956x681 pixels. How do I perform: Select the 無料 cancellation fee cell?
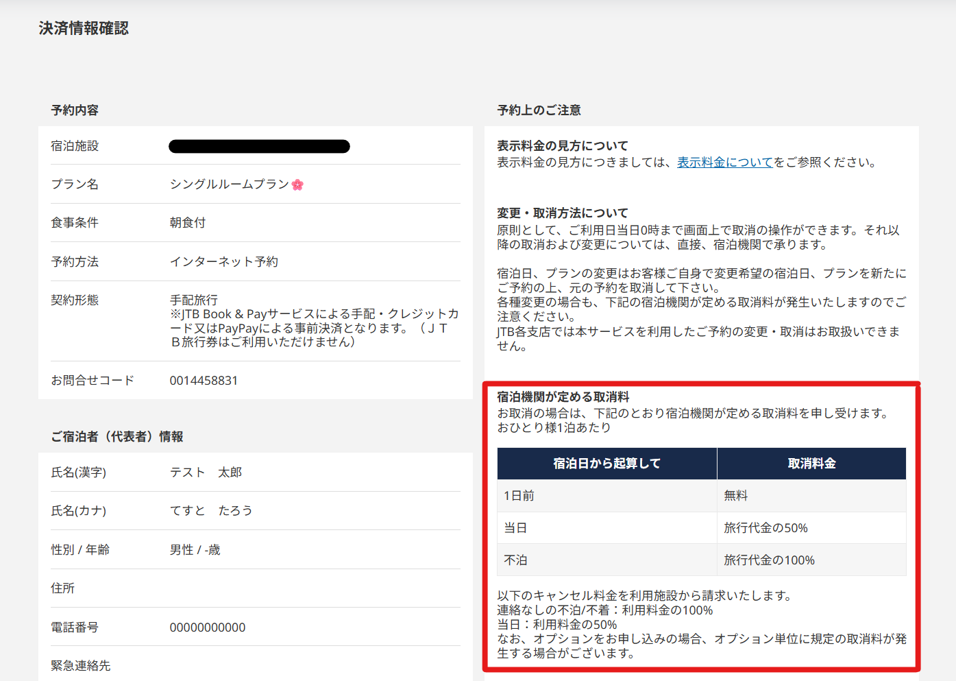736,496
